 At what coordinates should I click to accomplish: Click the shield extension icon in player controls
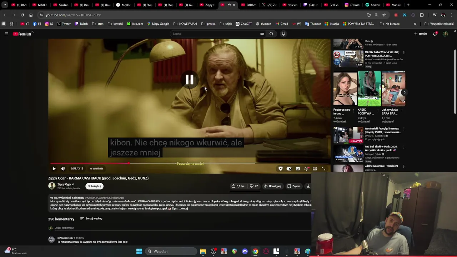(x=281, y=168)
